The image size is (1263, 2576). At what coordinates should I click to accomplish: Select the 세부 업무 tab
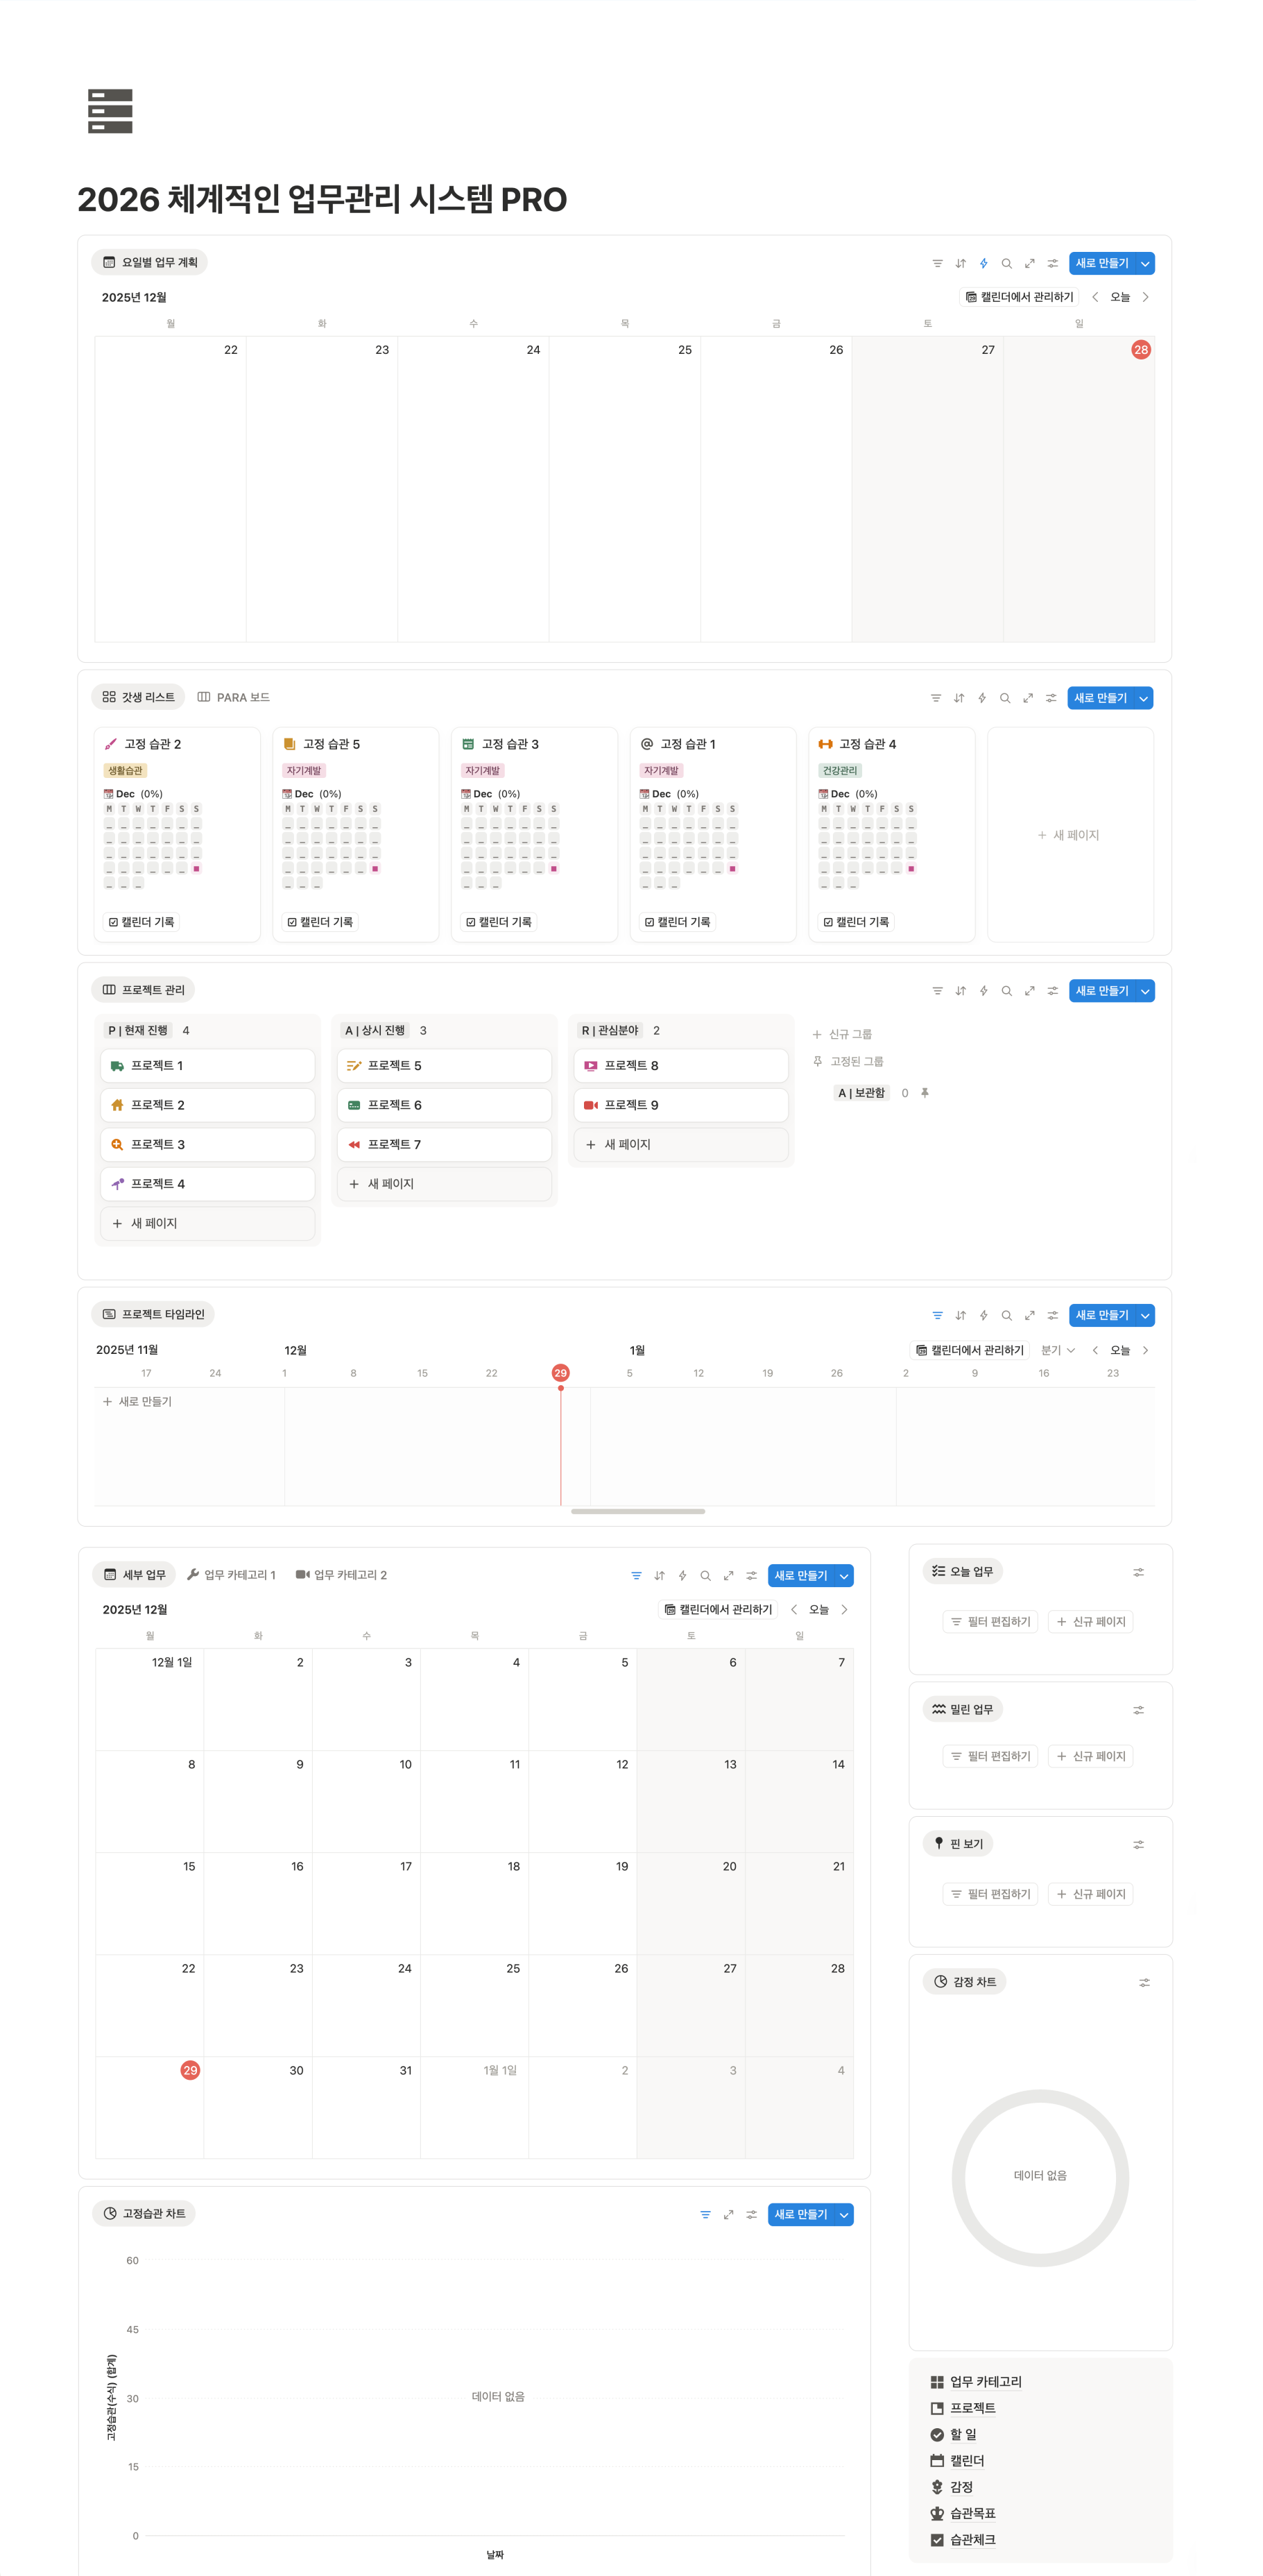pyautogui.click(x=134, y=1575)
